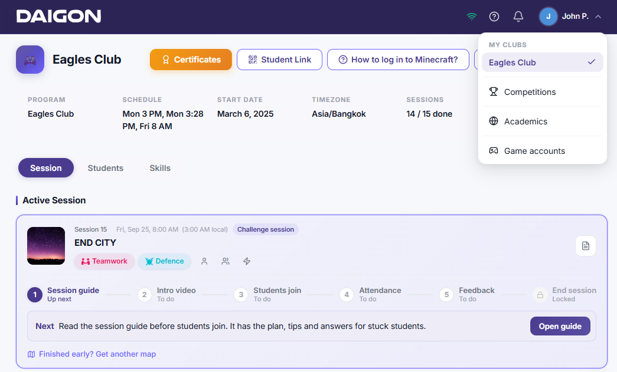Switch to the Session tab

[x=46, y=168]
